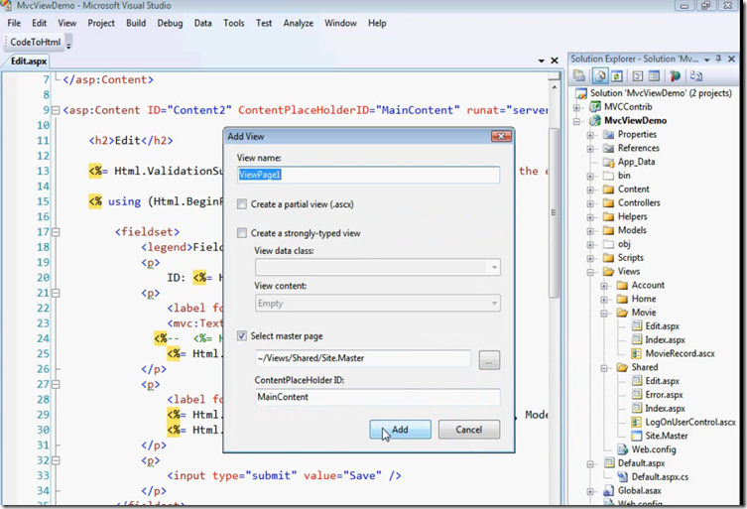Click the Solution 'MvcViewDemo' node icon
Image resolution: width=747 pixels, height=509 pixels.
point(580,93)
